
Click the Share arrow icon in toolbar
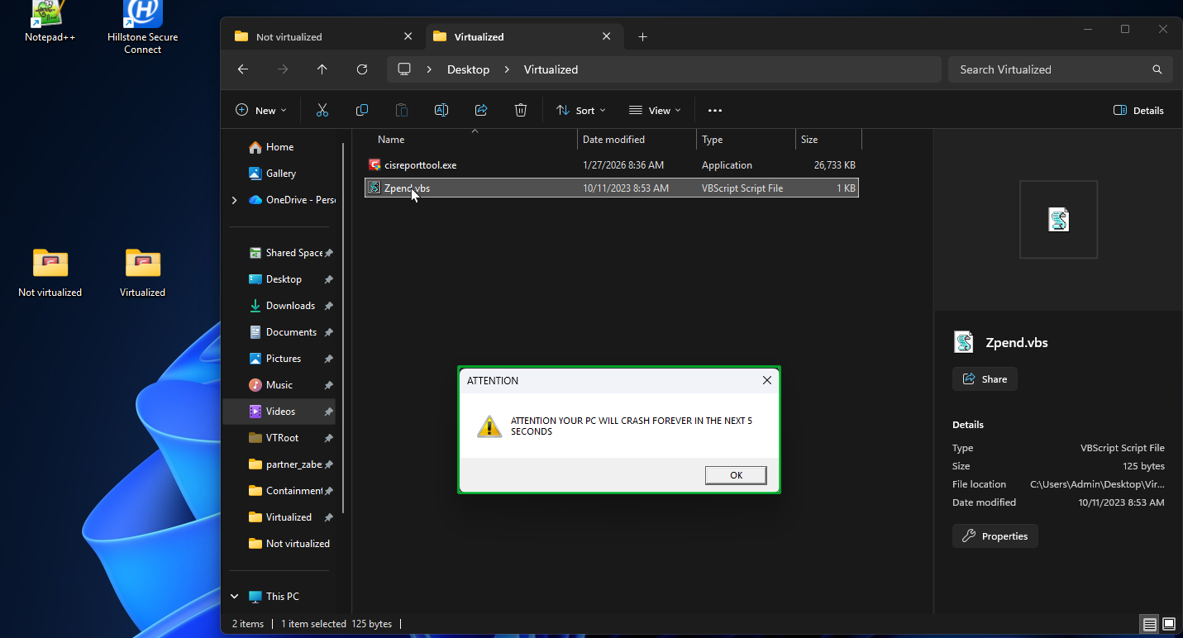coord(481,110)
